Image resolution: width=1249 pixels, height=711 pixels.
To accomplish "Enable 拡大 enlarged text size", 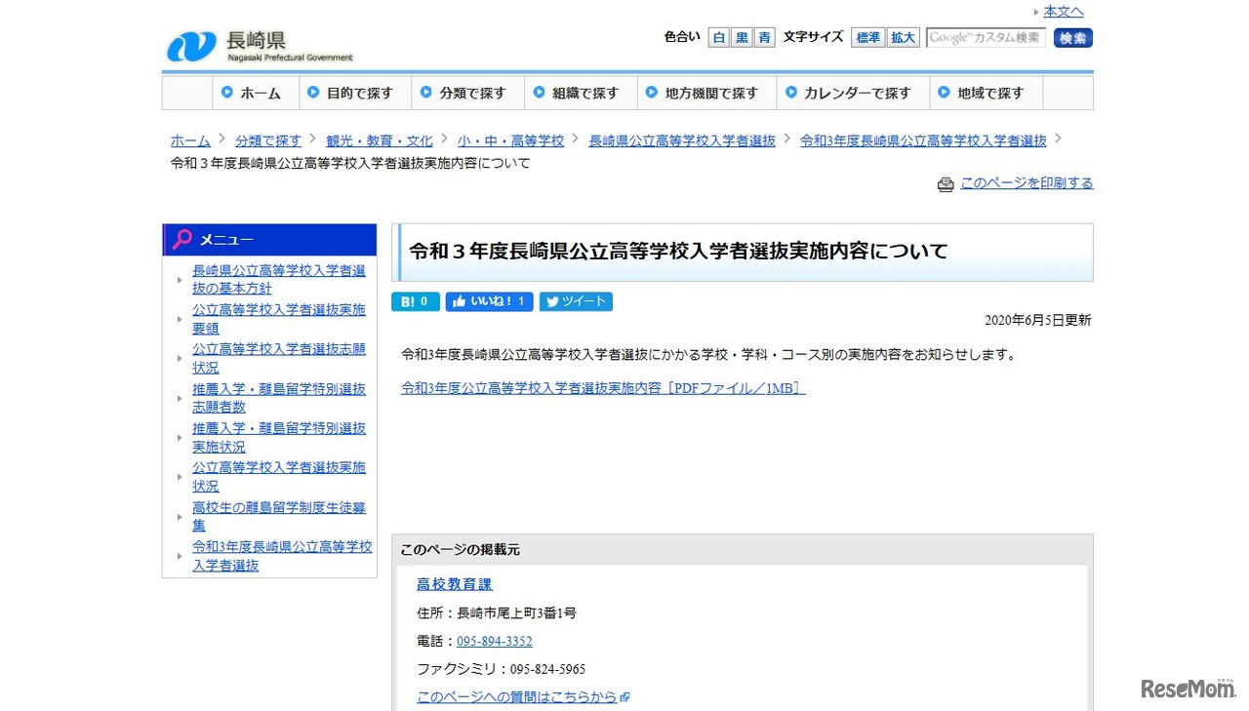I will (903, 37).
